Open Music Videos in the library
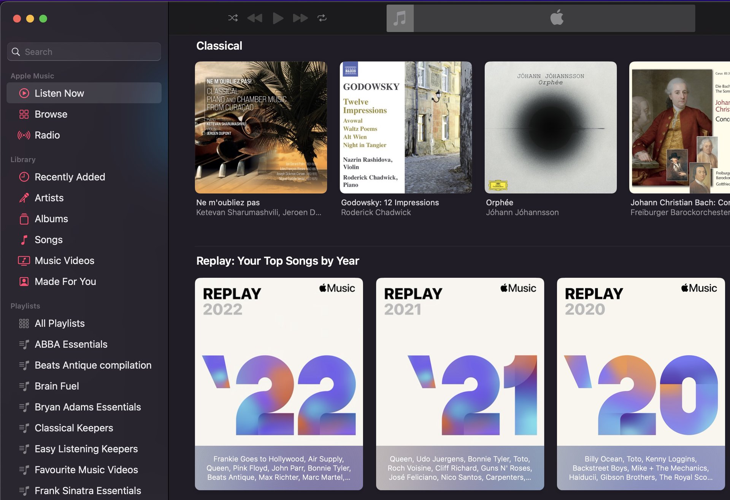 [x=64, y=260]
